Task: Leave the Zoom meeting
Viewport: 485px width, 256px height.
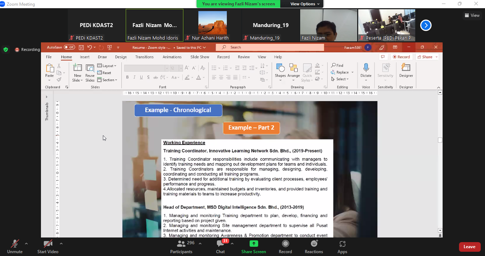Action: [469, 247]
